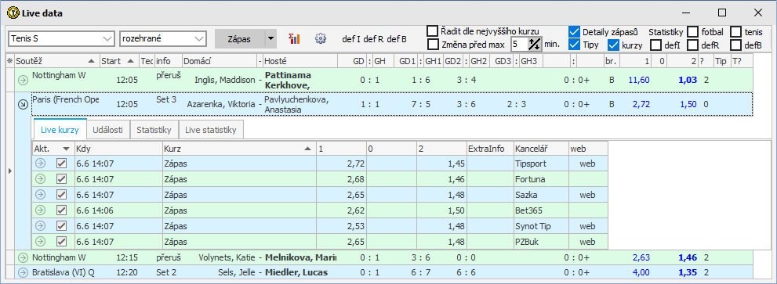The height and width of the screenshot is (284, 777).
Task: Click the minutes spinner stepper arrows
Action: [x=534, y=44]
